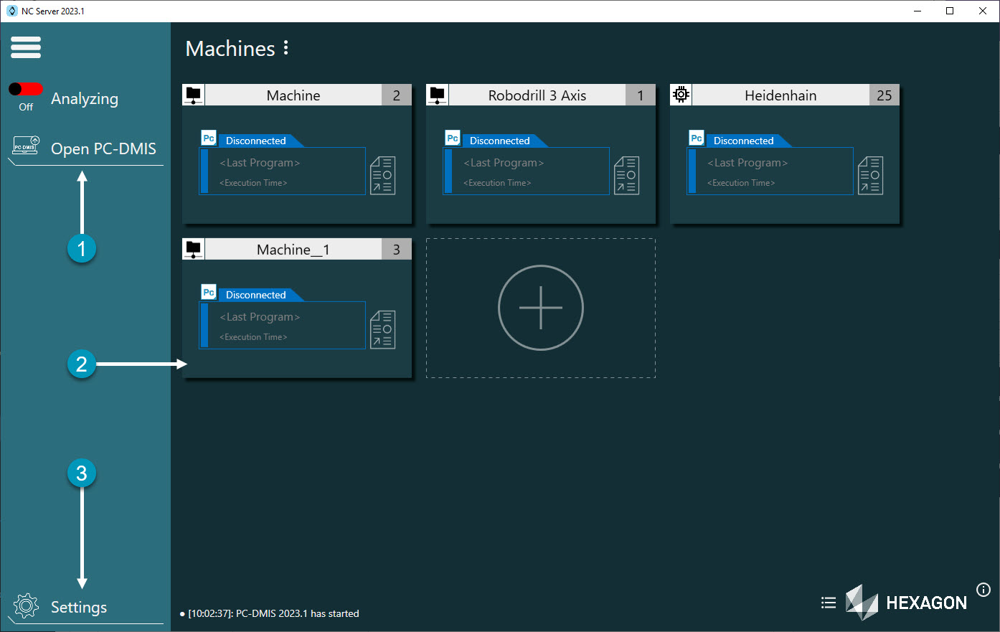Click the chip icon on the Heidenhain card
The height and width of the screenshot is (632, 1000).
(680, 94)
